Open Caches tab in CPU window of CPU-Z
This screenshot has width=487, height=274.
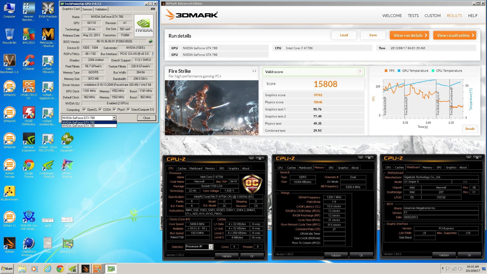pos(182,168)
